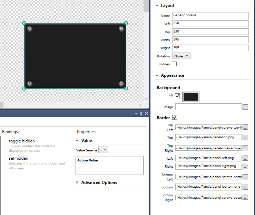
Task: Browse for the Top border image
Action: click(x=245, y=138)
